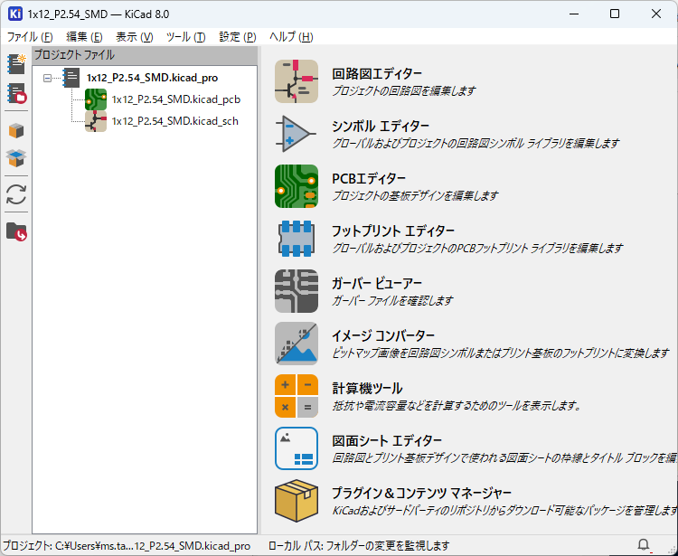678x556 pixels.
Task: Open プラグイン＆コンテンツ マネージャー
Action: (421, 494)
